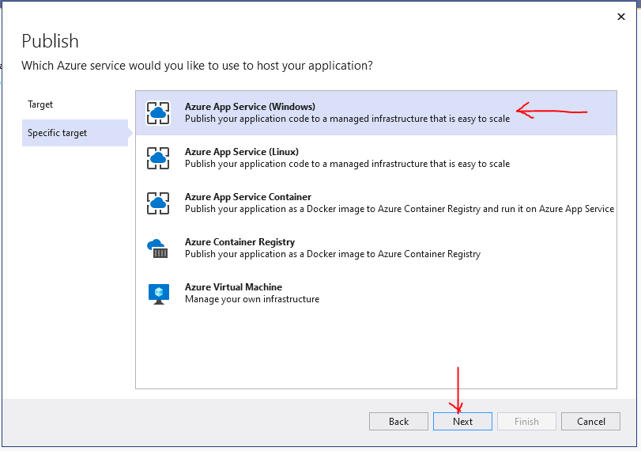Proceed with the Next button
Image resolution: width=641 pixels, height=451 pixels.
click(462, 421)
